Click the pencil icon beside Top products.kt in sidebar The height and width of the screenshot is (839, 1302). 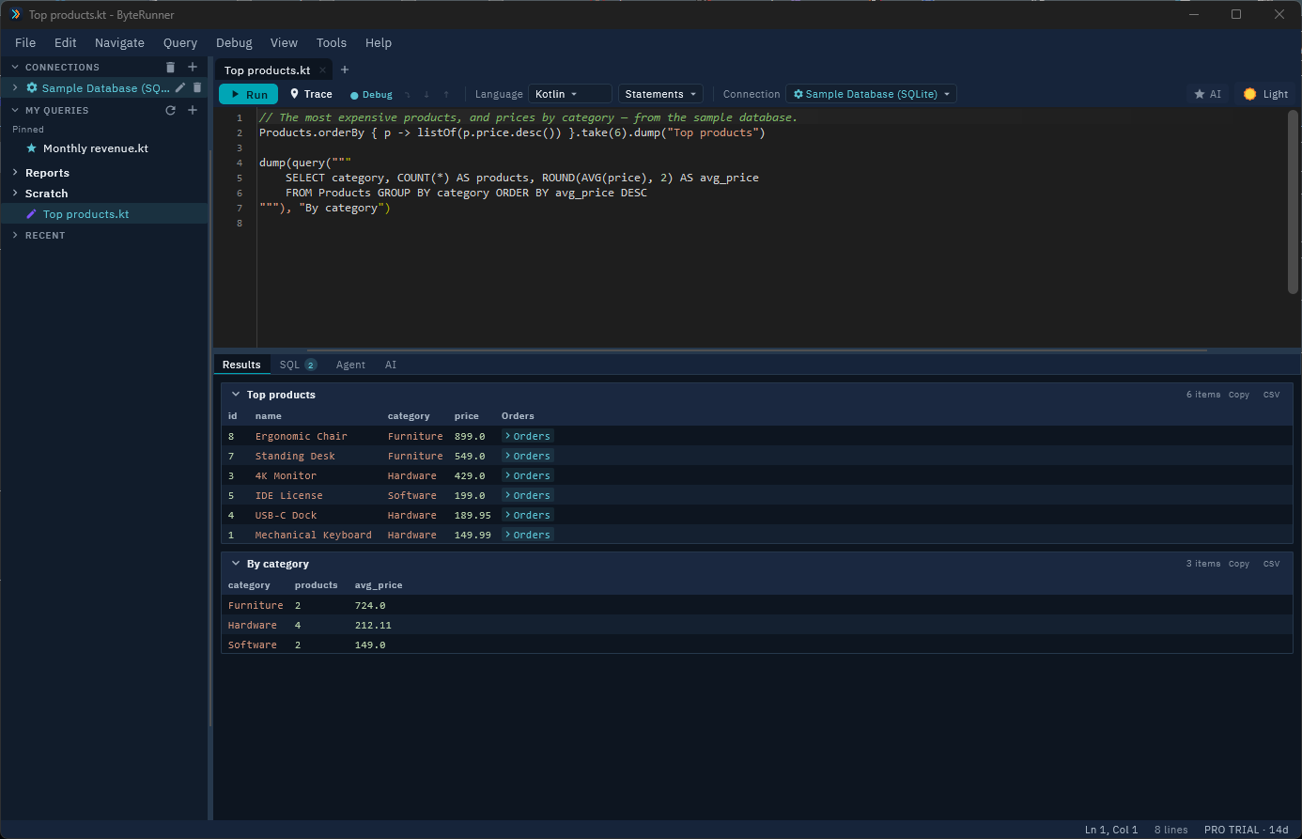[x=32, y=214]
